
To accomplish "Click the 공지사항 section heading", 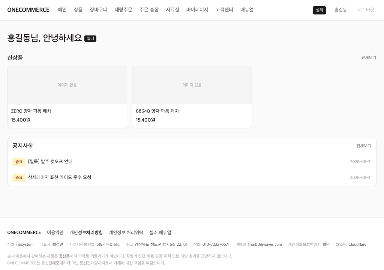I will pyautogui.click(x=23, y=146).
